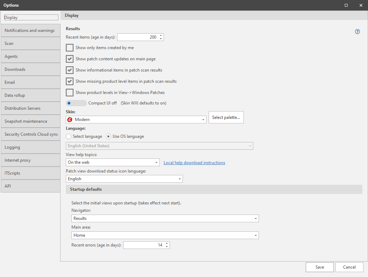Check Show product levels in Windows Patches
Viewport: 368px width, 277px height.
[70, 93]
